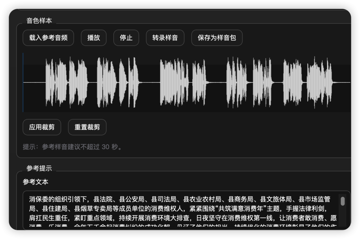Stop audio playback with 停止

(126, 38)
